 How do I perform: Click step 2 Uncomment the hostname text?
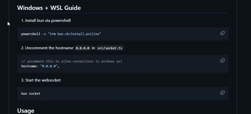click(x=47, y=48)
